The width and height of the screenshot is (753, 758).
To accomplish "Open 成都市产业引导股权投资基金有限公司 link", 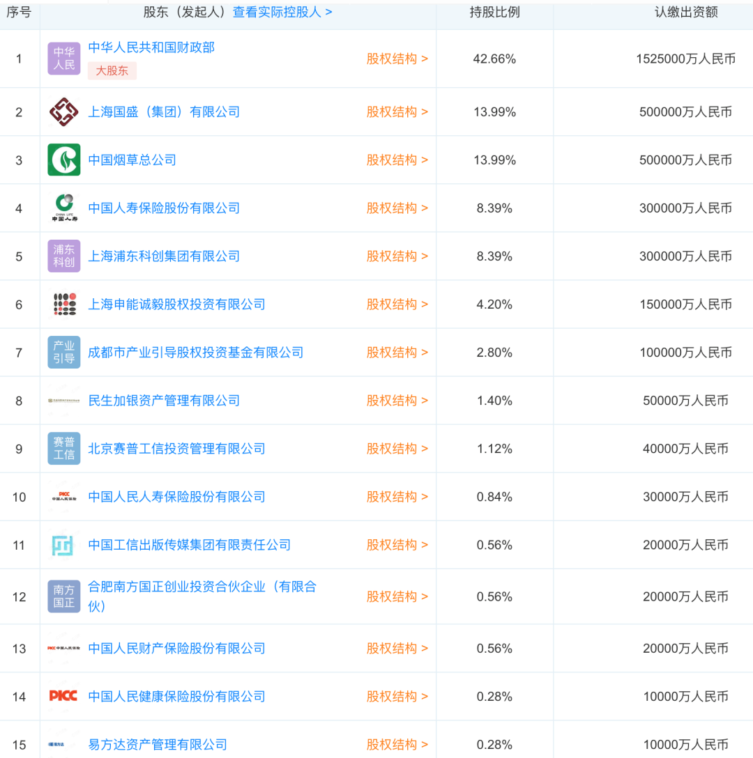I will [x=195, y=352].
